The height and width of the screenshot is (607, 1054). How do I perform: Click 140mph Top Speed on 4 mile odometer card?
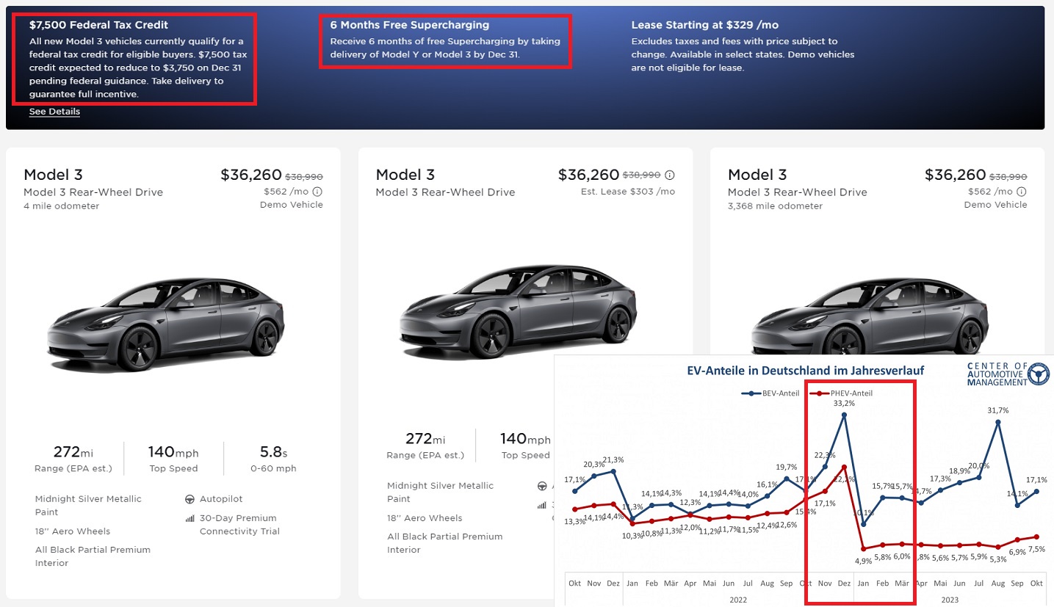[x=173, y=459]
